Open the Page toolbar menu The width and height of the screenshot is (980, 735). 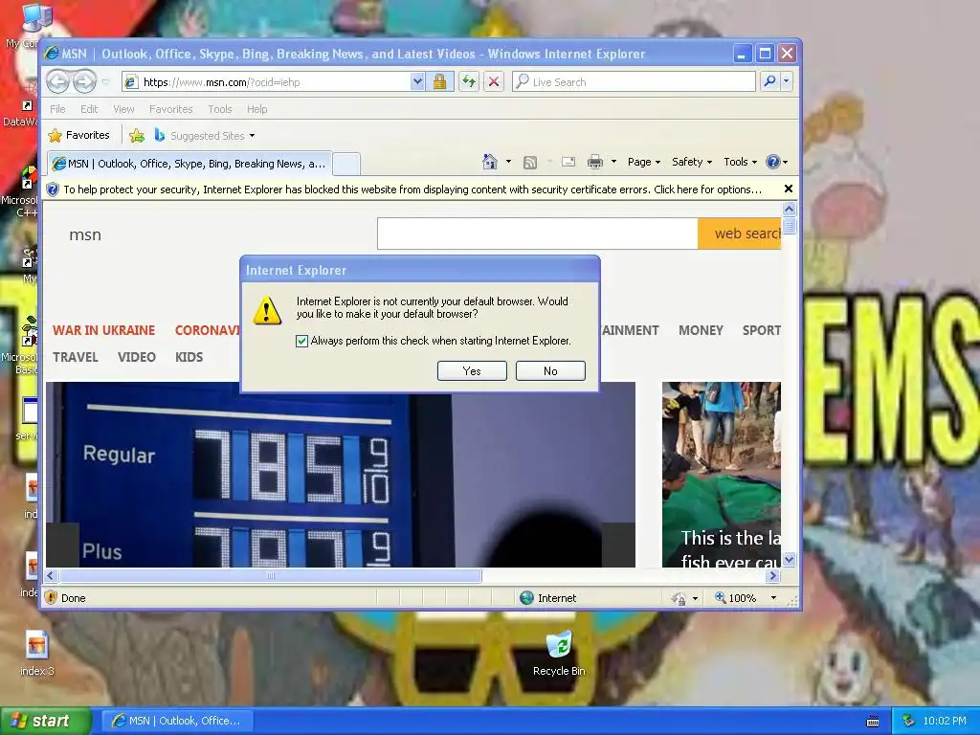click(644, 162)
